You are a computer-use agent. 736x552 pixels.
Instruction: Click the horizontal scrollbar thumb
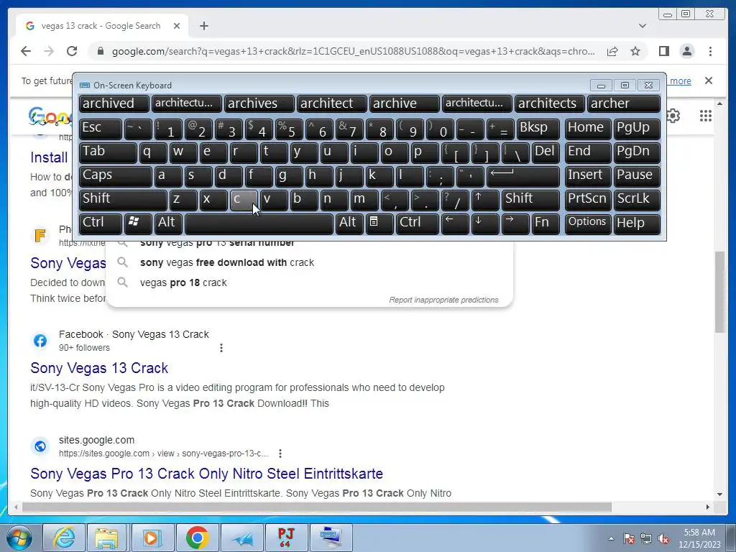click(x=317, y=507)
